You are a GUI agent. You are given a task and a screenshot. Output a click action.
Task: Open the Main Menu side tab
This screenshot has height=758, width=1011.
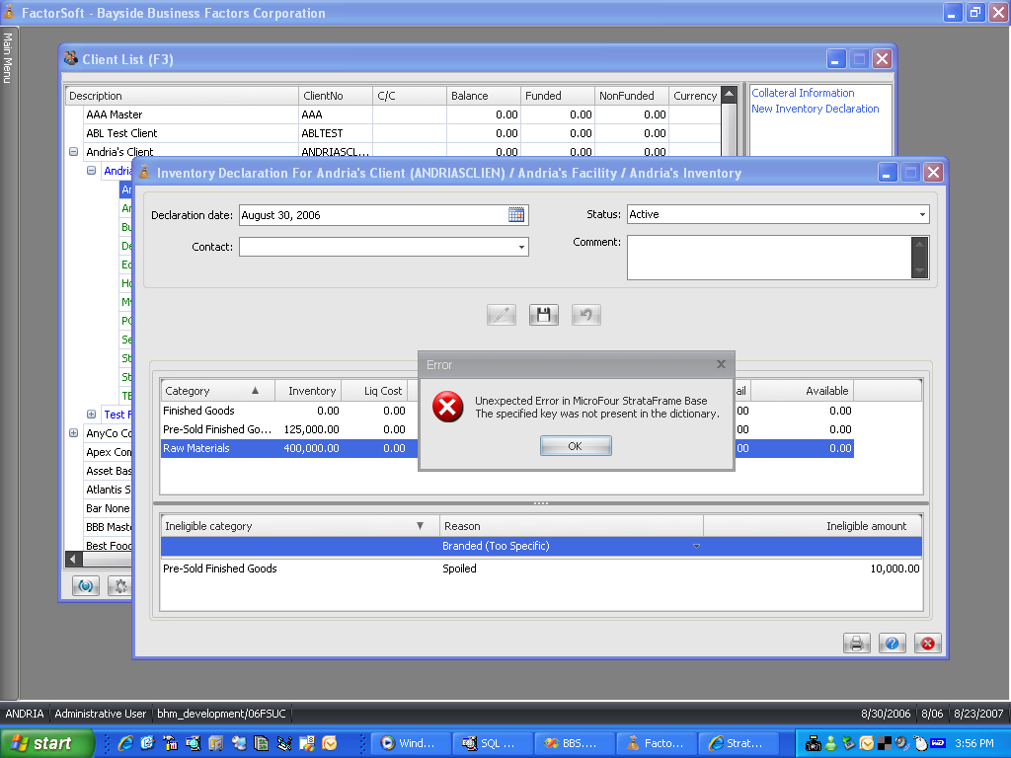click(x=7, y=57)
